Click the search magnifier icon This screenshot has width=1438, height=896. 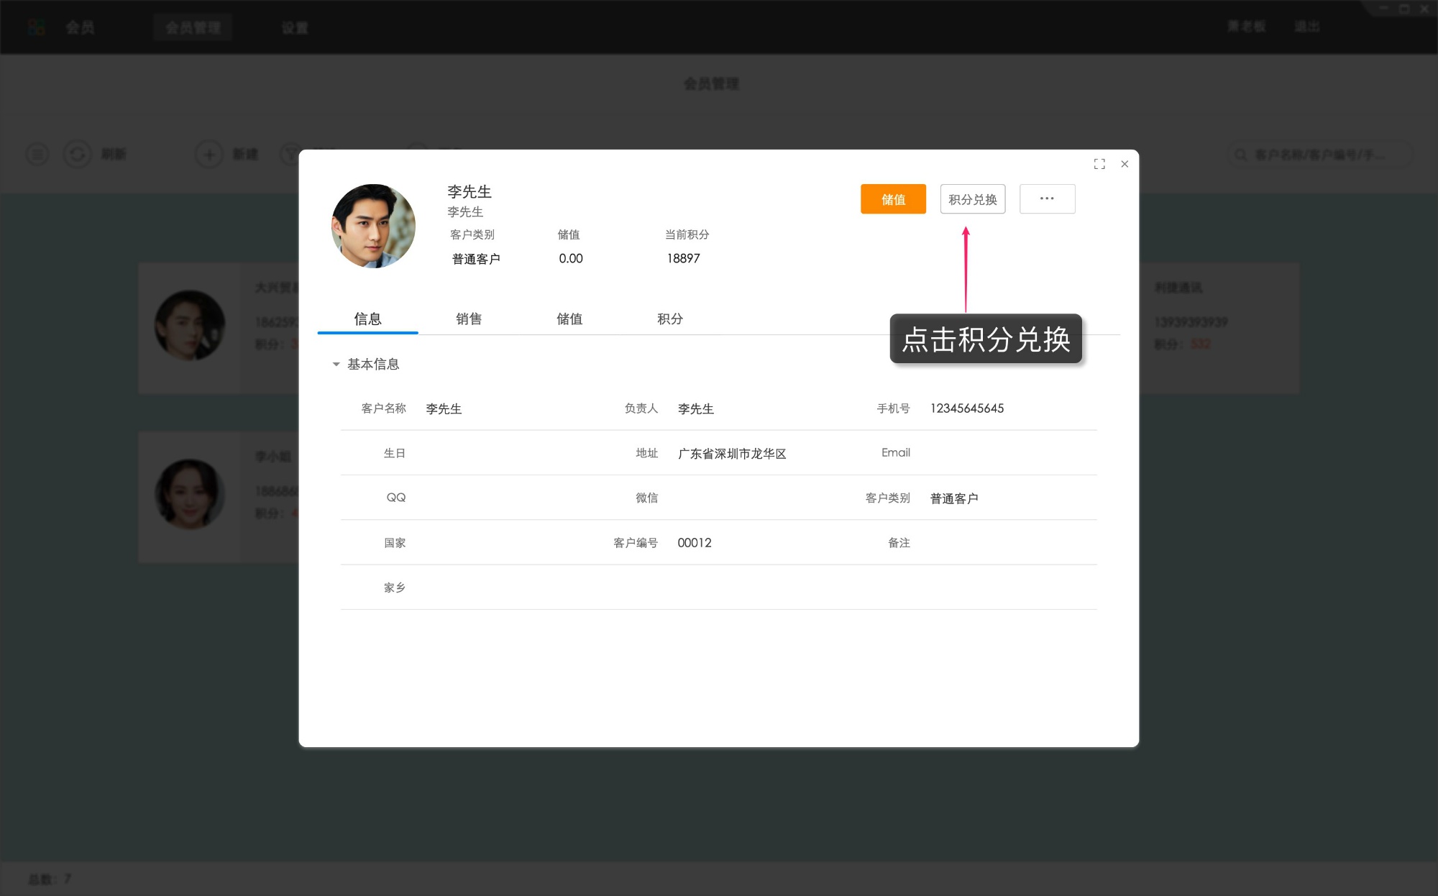click(1240, 154)
